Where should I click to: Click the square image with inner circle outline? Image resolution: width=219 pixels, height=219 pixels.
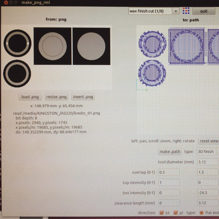click(53, 46)
